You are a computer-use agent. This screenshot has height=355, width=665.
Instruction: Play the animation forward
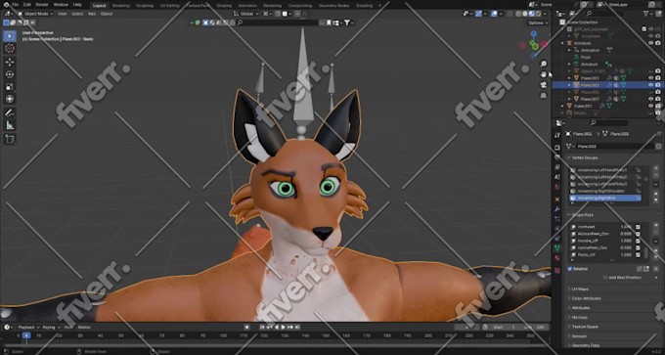pos(284,327)
